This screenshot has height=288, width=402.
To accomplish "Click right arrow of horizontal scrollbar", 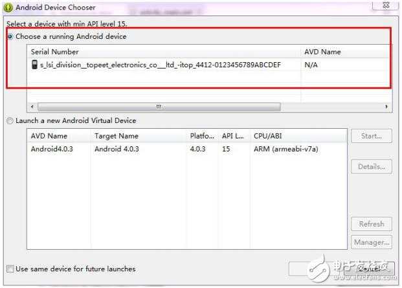I will coord(386,106).
